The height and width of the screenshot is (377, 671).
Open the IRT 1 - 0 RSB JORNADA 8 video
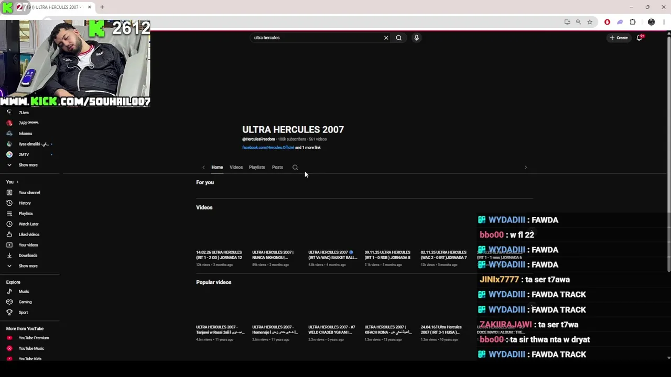[x=387, y=255]
